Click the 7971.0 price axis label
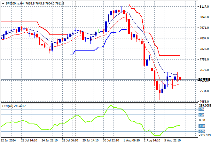This screenshot has width=211, height=144. click(x=204, y=28)
